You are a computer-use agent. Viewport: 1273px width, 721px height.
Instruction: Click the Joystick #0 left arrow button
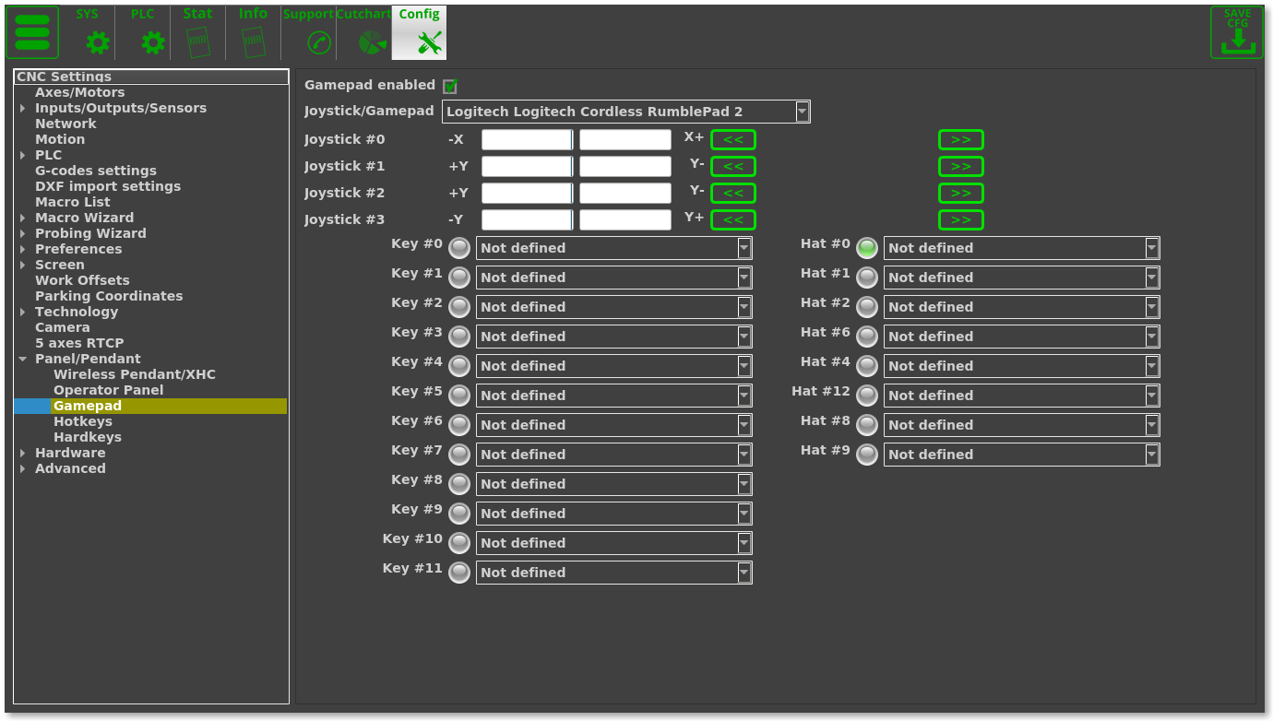tap(732, 139)
